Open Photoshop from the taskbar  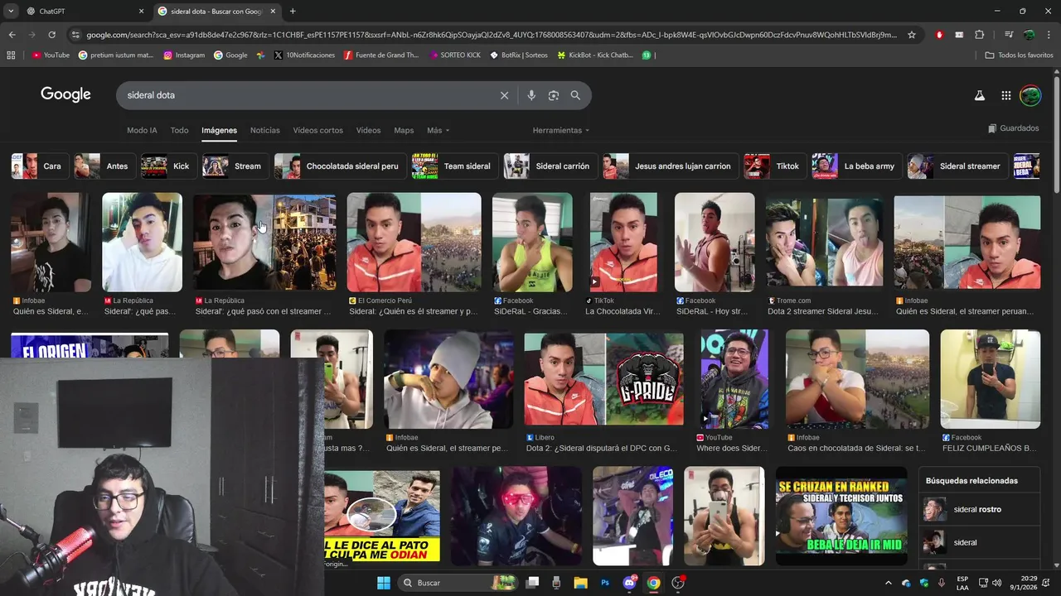pos(605,583)
